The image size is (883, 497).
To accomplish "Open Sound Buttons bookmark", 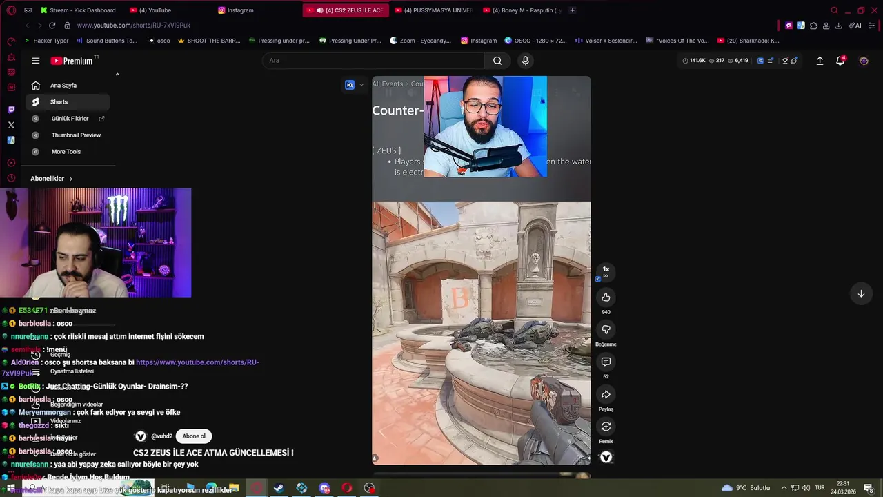I will (x=107, y=41).
